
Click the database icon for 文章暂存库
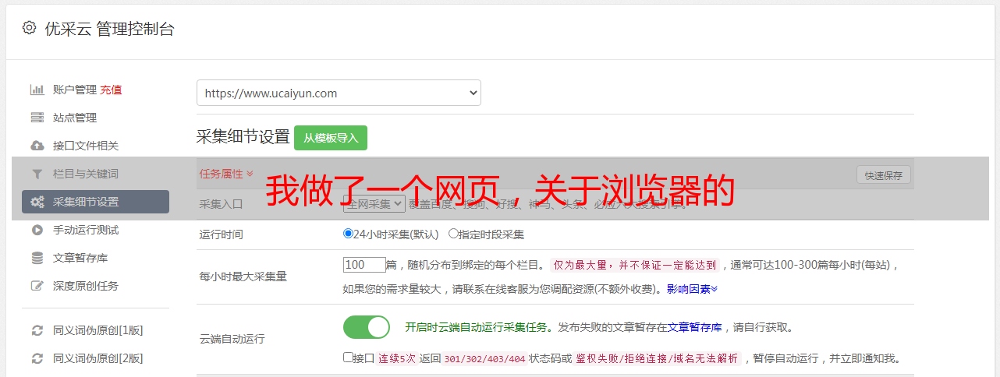click(x=37, y=258)
